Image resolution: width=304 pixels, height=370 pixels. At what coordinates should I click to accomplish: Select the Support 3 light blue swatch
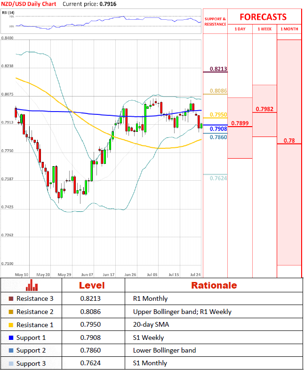[x=11, y=363]
